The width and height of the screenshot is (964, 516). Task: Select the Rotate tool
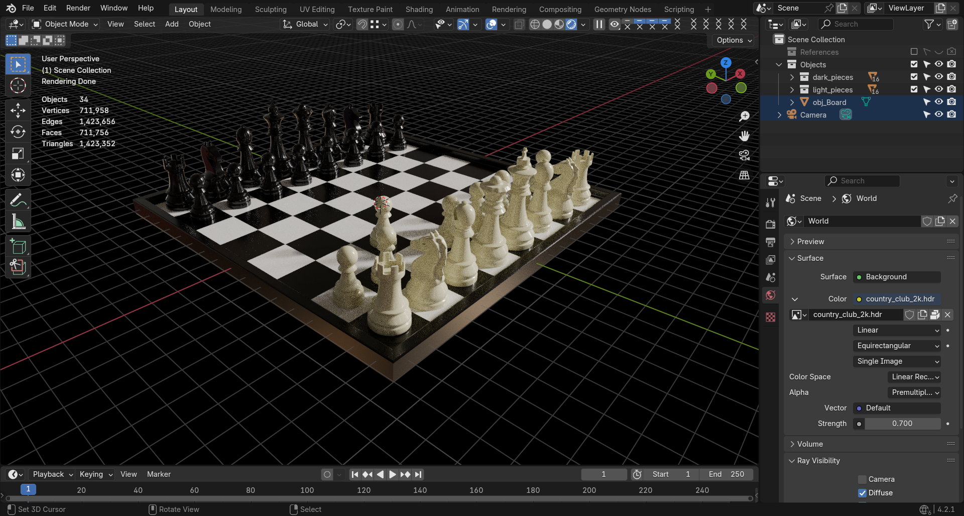coord(18,132)
